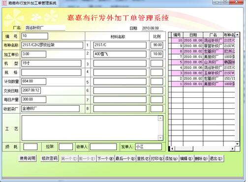Click the 厂名 column header in the grid
248x182 pixels.
213,35
